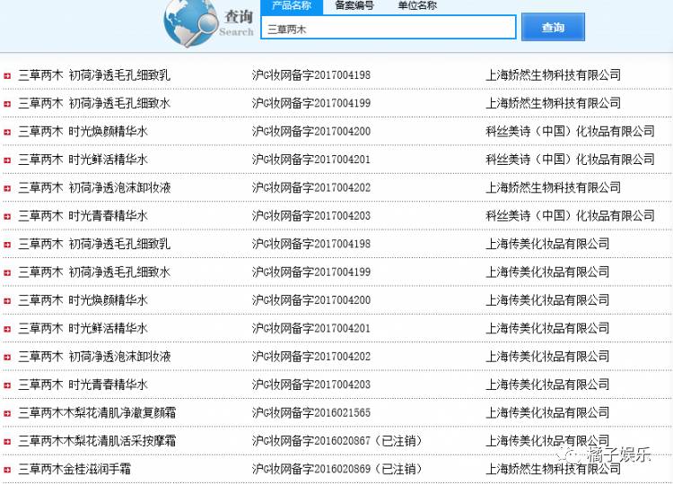Switch to the 备案编号 tab
The height and width of the screenshot is (484, 673).
click(354, 5)
